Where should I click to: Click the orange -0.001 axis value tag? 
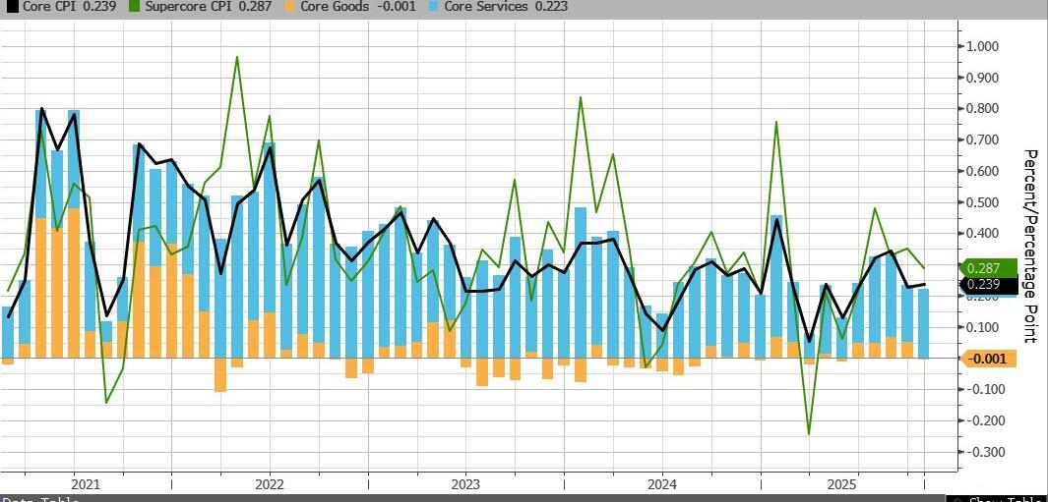986,359
